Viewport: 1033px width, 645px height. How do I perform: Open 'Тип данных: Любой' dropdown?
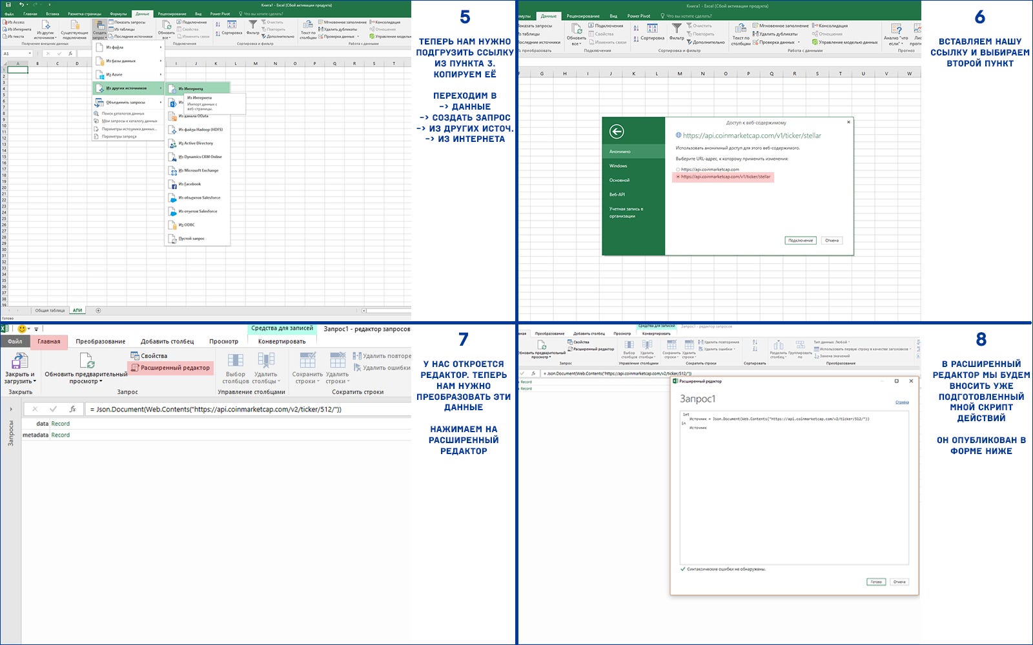(832, 342)
